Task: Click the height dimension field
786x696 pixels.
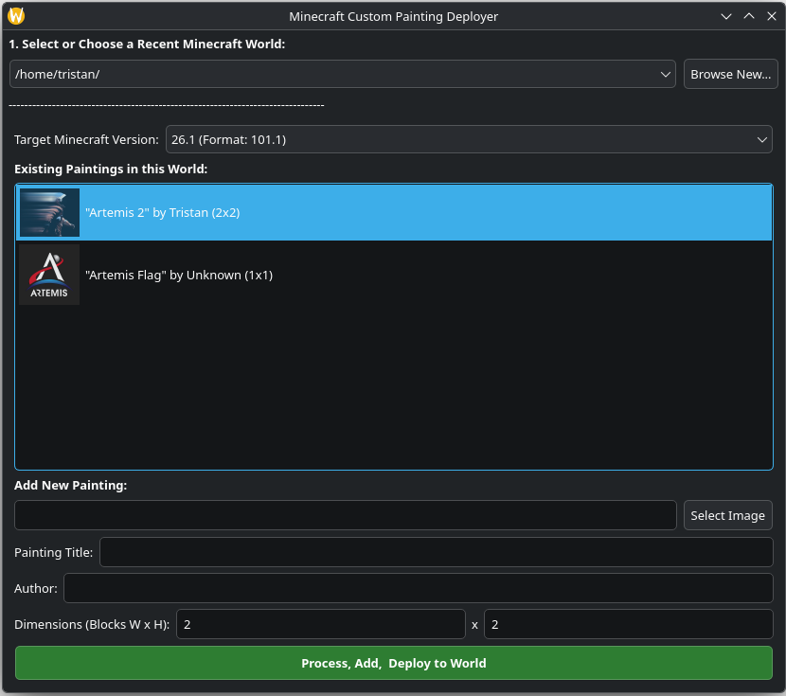Action: coord(629,624)
